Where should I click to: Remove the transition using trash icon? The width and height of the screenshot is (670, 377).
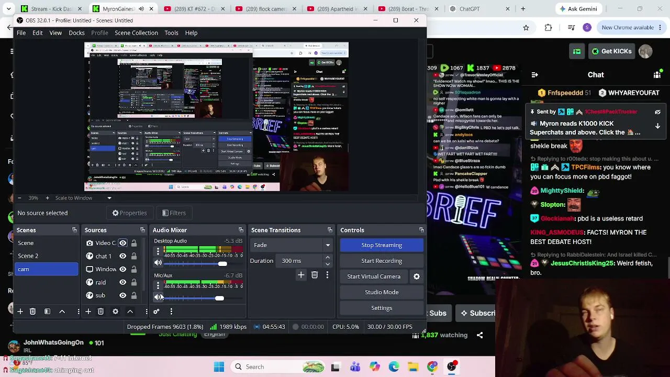coord(315,275)
